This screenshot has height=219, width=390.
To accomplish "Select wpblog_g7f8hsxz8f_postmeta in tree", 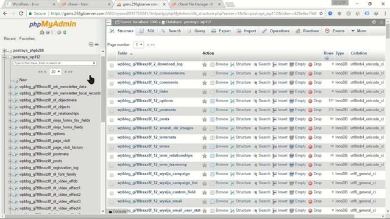I will (44, 154).
